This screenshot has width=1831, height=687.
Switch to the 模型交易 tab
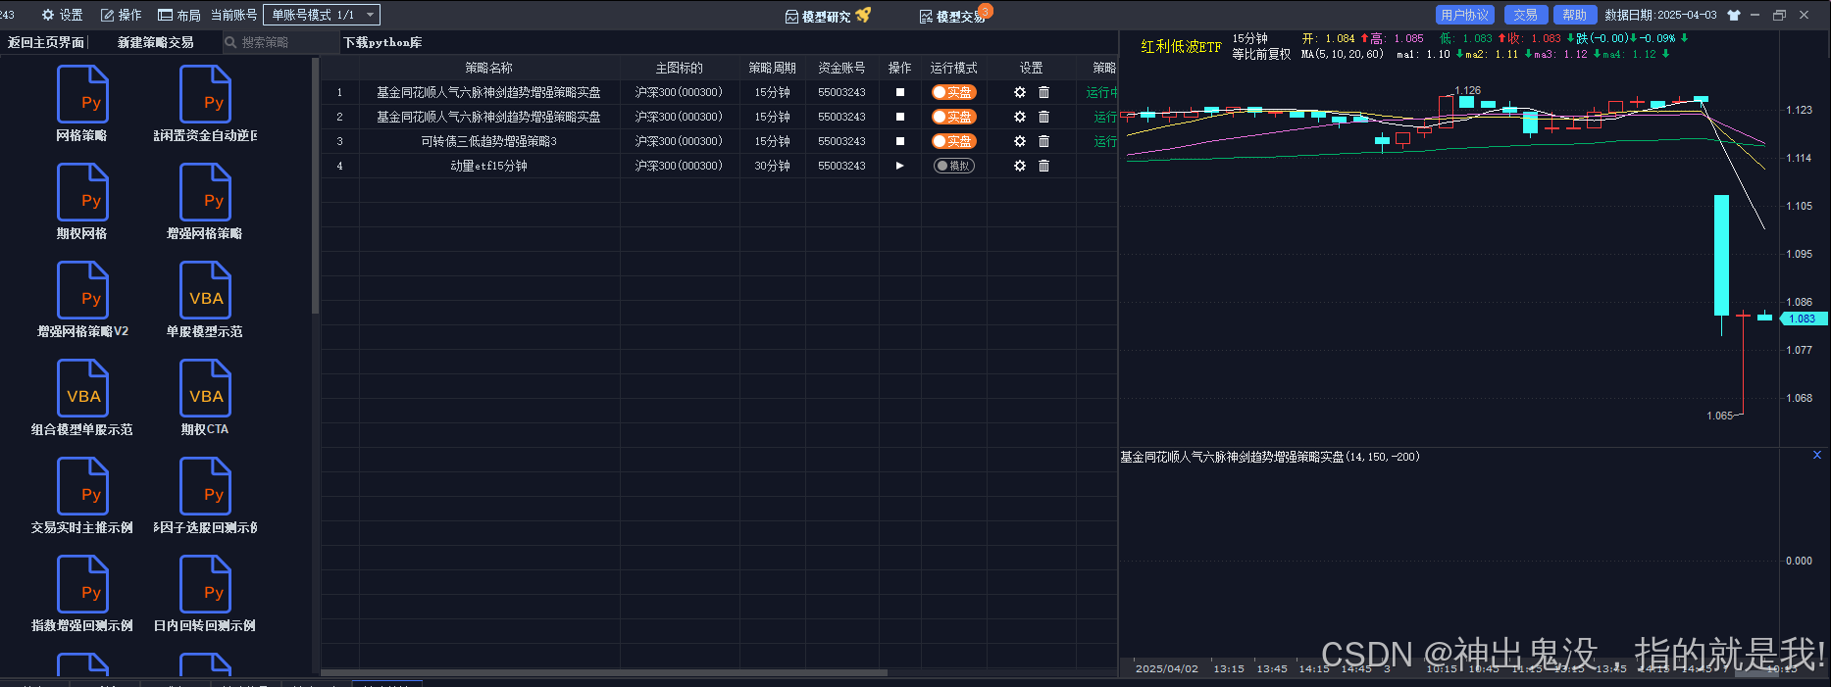(953, 16)
